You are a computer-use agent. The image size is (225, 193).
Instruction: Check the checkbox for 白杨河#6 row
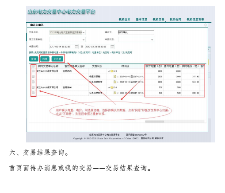click(33, 87)
